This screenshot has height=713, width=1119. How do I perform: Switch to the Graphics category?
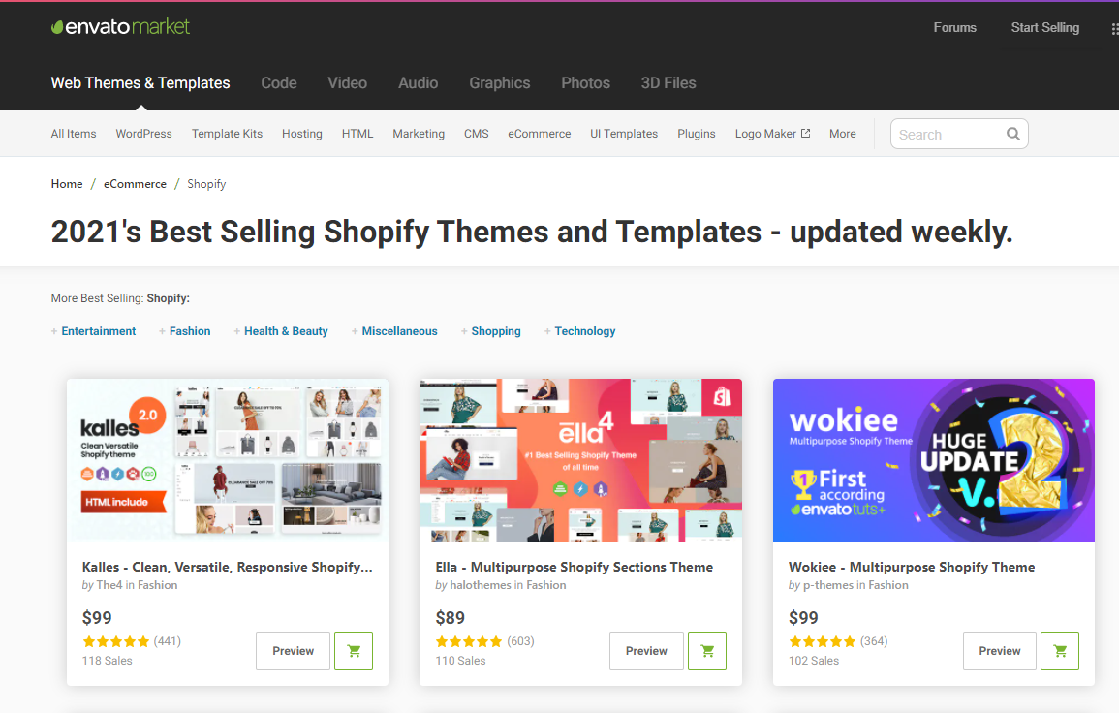tap(500, 82)
